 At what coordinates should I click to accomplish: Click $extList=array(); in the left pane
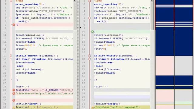pyautogui.click(x=28, y=104)
